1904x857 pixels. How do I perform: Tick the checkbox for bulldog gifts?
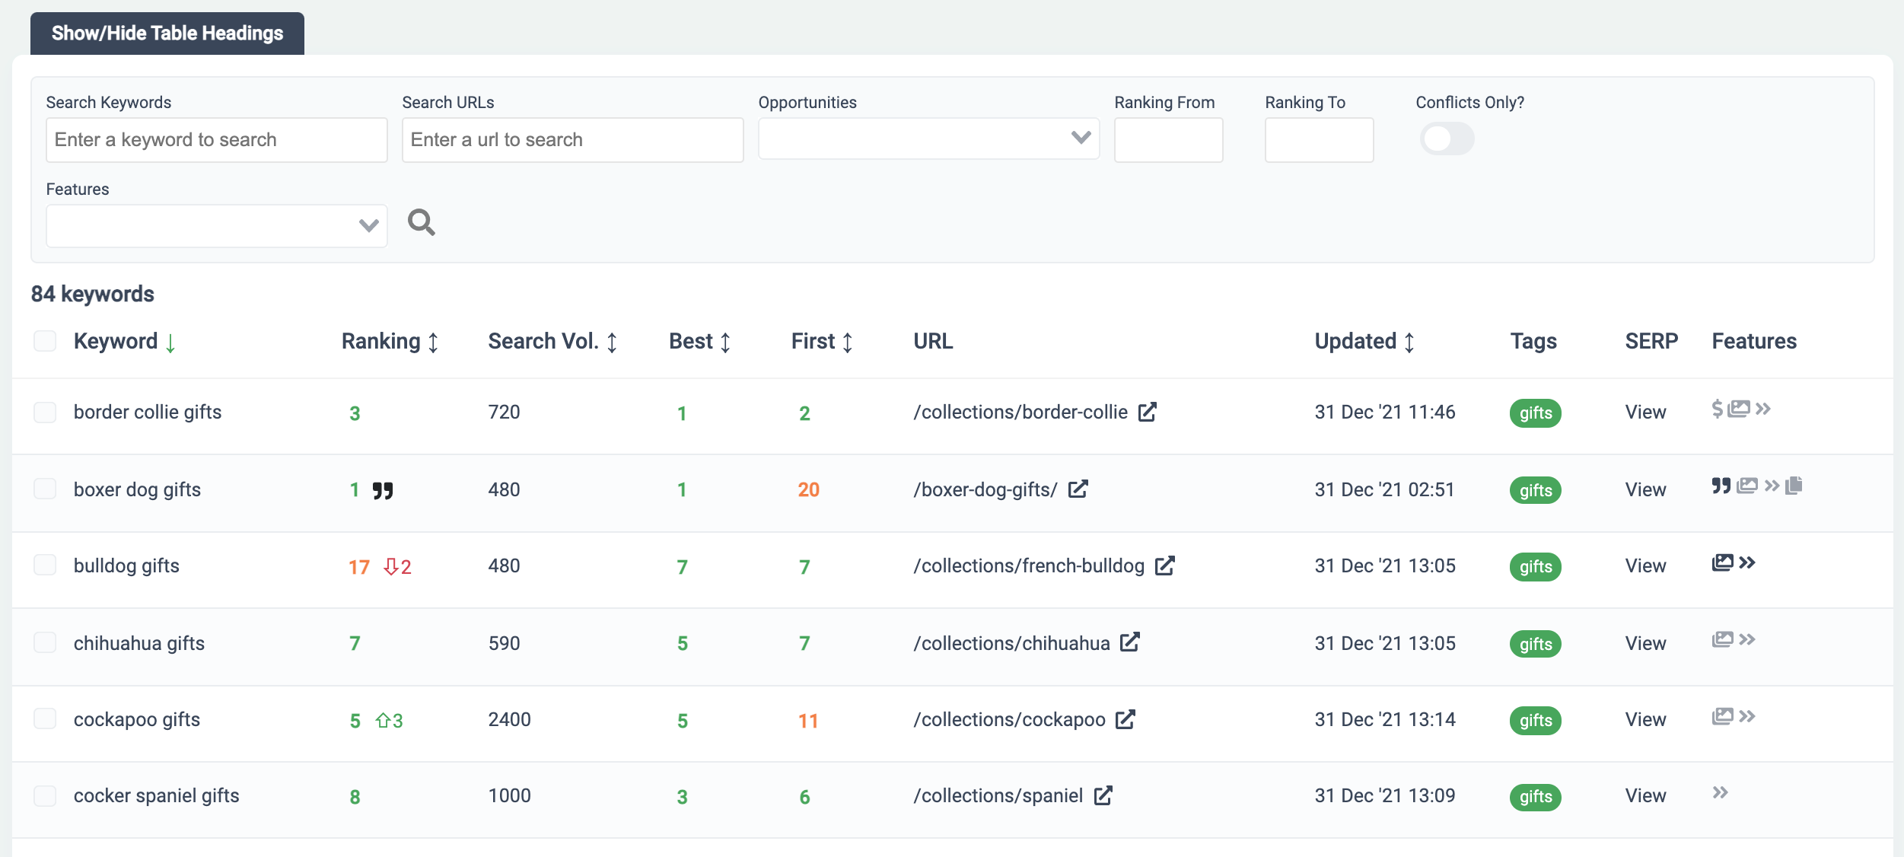tap(45, 565)
